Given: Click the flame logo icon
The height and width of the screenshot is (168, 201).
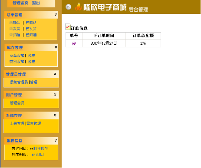Looking at the screenshot, I should click(78, 7).
